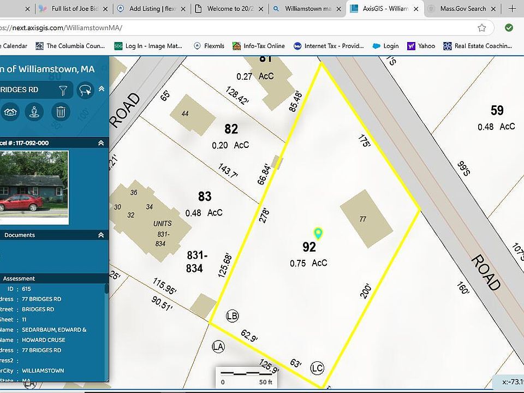Switch to the Mass.Gov Search tab
524x393 pixels.
pos(463,9)
